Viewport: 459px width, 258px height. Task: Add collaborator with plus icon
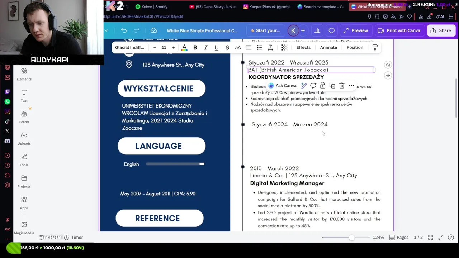coord(303,30)
